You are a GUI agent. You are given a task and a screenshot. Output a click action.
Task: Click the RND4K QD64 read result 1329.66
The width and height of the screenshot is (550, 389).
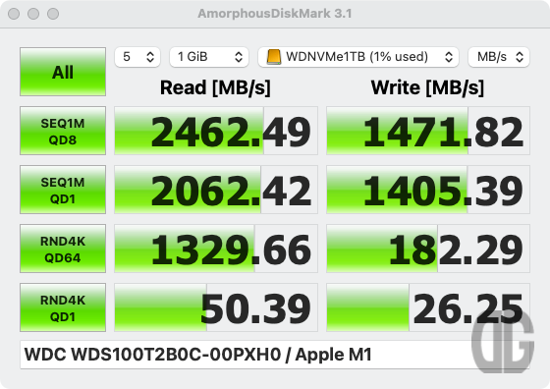(216, 249)
